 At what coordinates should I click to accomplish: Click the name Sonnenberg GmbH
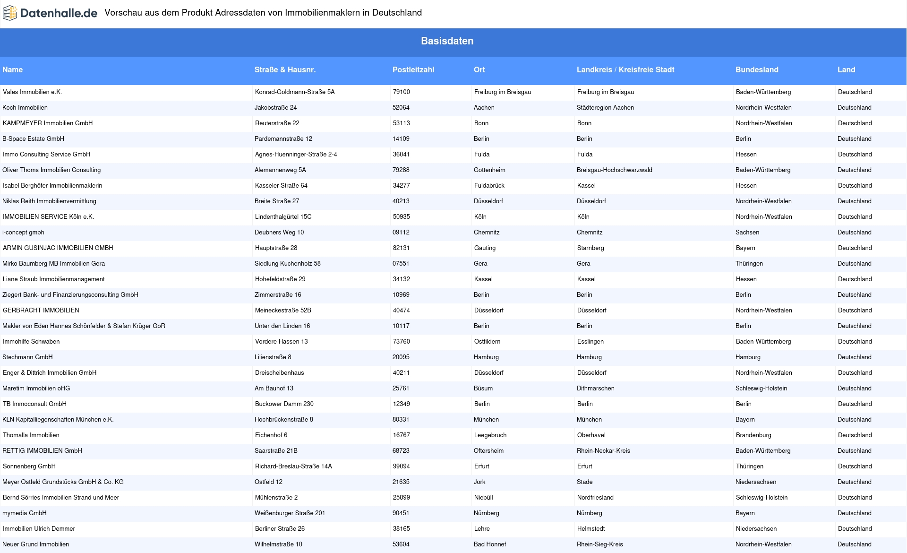click(x=29, y=467)
